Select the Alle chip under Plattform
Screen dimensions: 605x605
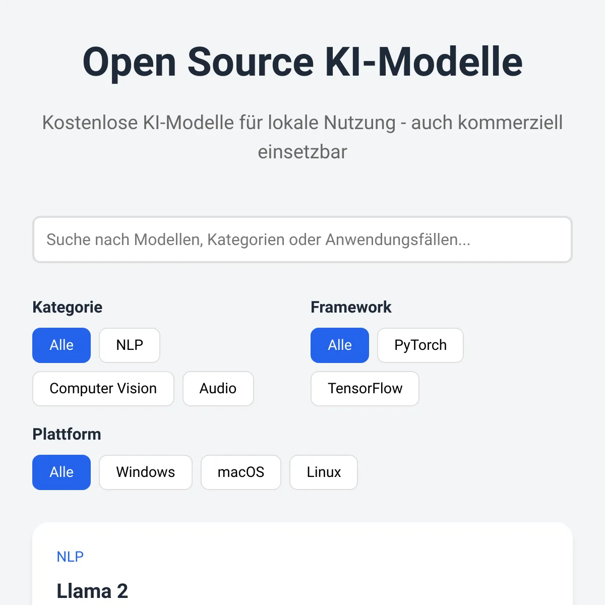click(x=62, y=472)
